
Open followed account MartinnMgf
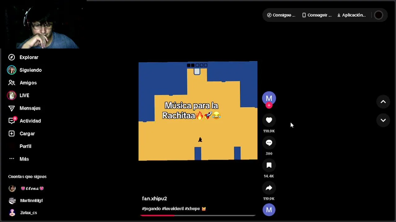pyautogui.click(x=31, y=200)
